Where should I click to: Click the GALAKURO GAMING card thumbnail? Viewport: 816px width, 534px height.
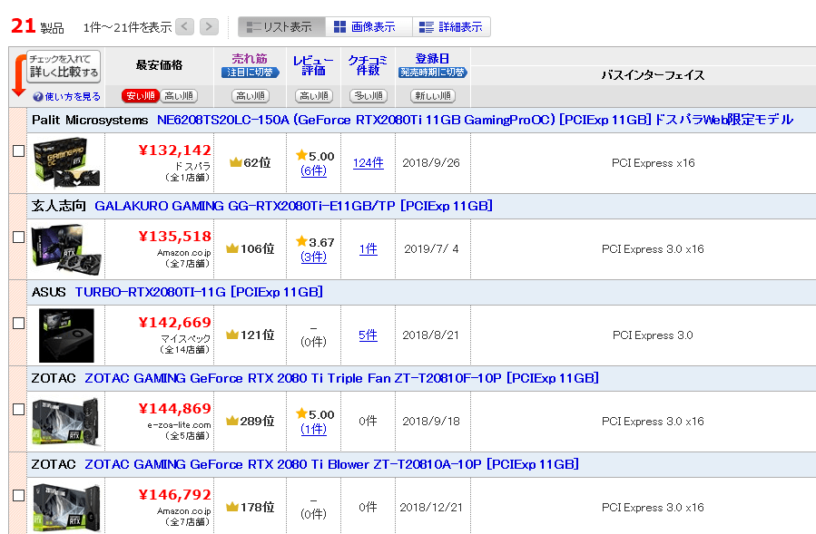(x=66, y=249)
